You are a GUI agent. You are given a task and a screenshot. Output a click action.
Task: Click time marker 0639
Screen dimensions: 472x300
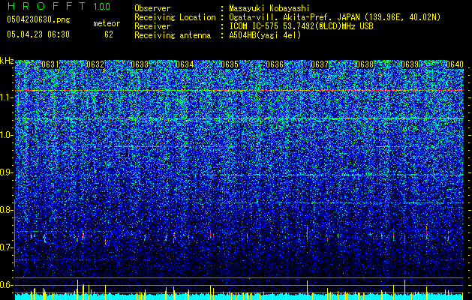click(410, 64)
